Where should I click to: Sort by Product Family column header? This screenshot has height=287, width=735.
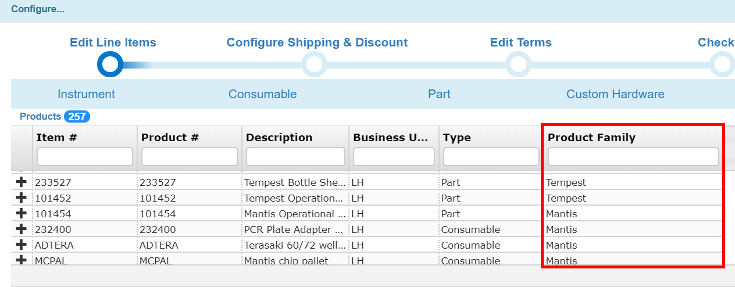point(591,138)
